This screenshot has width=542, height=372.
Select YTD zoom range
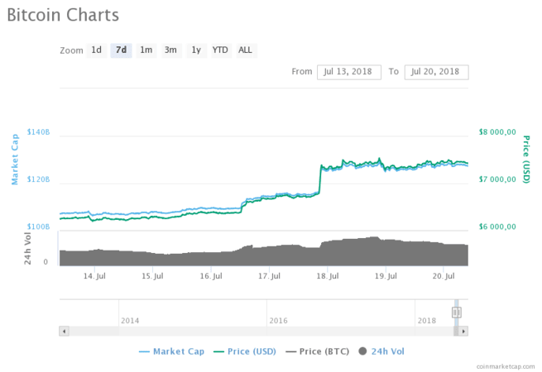click(x=220, y=50)
